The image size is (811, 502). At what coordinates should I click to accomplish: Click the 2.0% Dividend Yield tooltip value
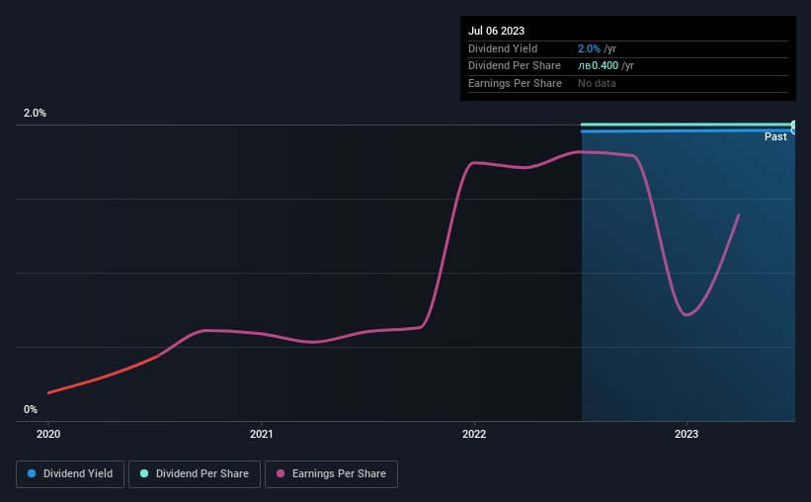coord(589,48)
